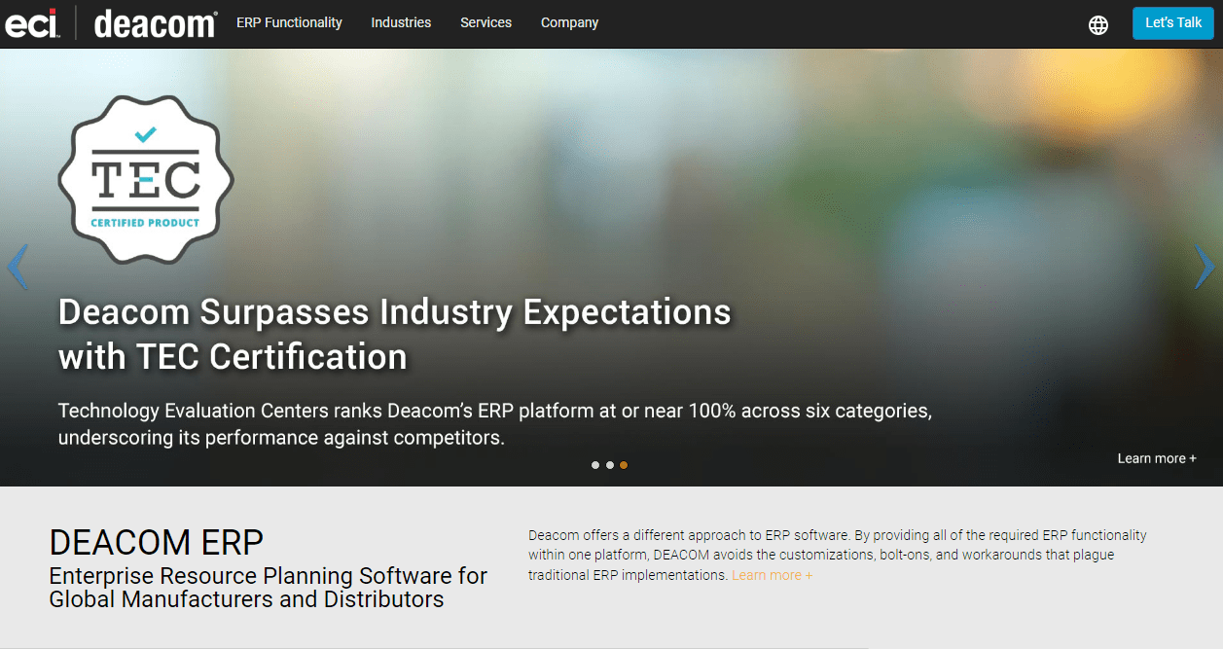Screen dimensions: 1223x649
Task: Open the Industries menu
Action: (x=401, y=22)
